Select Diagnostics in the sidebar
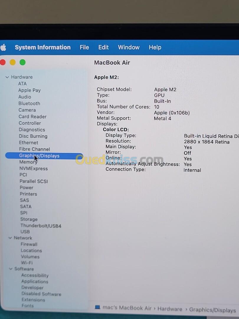 click(32, 130)
